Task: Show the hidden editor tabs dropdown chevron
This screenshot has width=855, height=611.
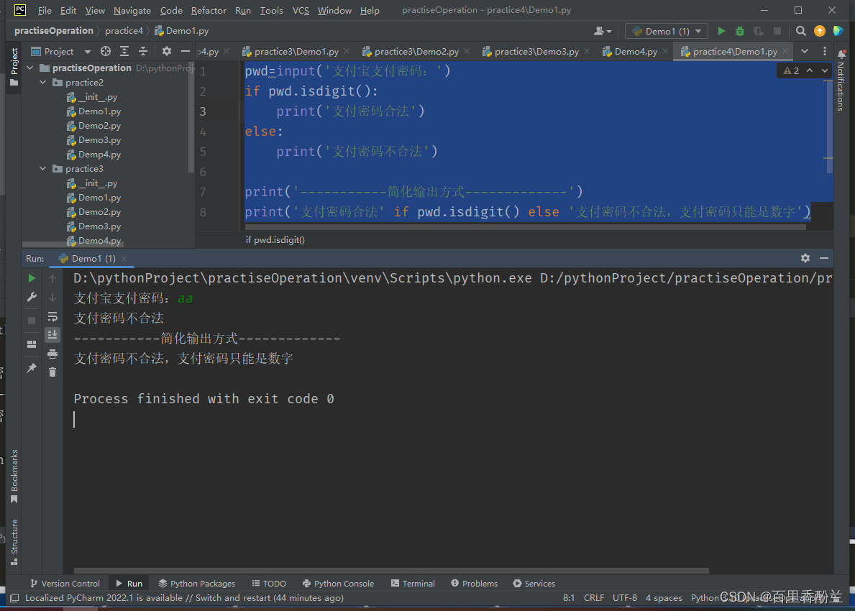Action: pos(804,51)
